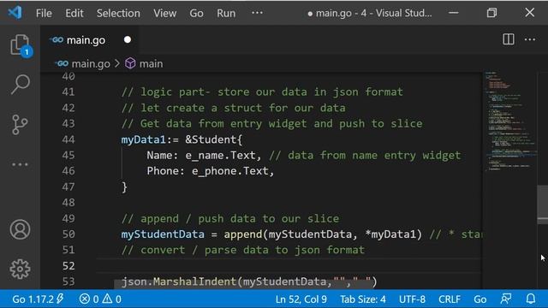The width and height of the screenshot is (548, 308).
Task: Open the Run menu
Action: [226, 14]
